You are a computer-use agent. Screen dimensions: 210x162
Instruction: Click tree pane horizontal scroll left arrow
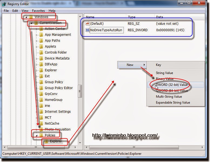(5, 147)
